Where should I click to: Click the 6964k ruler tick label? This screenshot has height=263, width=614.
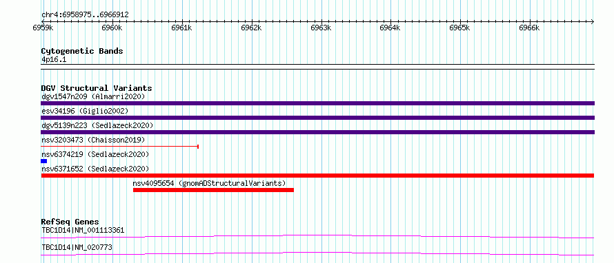pos(390,28)
